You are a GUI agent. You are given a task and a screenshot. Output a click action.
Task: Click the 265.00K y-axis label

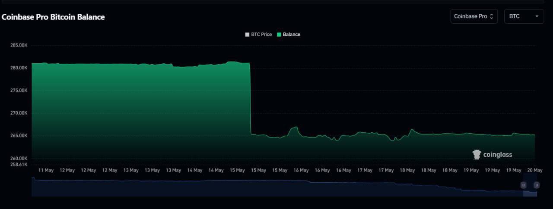point(19,136)
